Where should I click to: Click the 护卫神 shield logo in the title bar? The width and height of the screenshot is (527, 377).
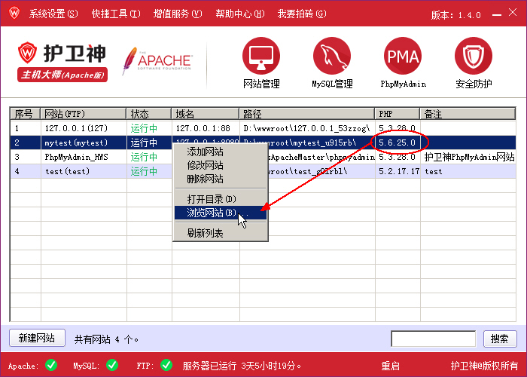(x=14, y=14)
